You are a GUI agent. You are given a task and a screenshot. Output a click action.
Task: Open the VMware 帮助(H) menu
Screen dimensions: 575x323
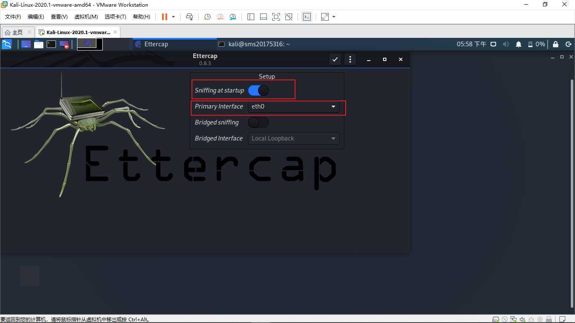pos(141,17)
